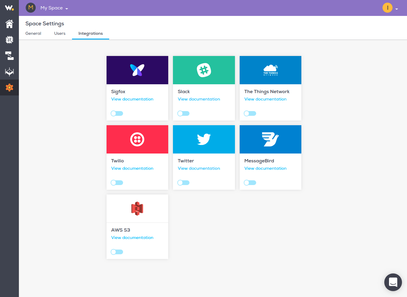Activate the MessageBird integration toggle

pyautogui.click(x=250, y=183)
